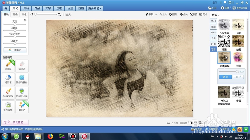Apply the 油画 effect thumbnail
The height and width of the screenshot is (140, 250).
(x=238, y=41)
